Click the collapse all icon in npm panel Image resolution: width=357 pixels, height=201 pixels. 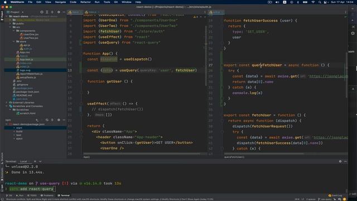(52, 120)
